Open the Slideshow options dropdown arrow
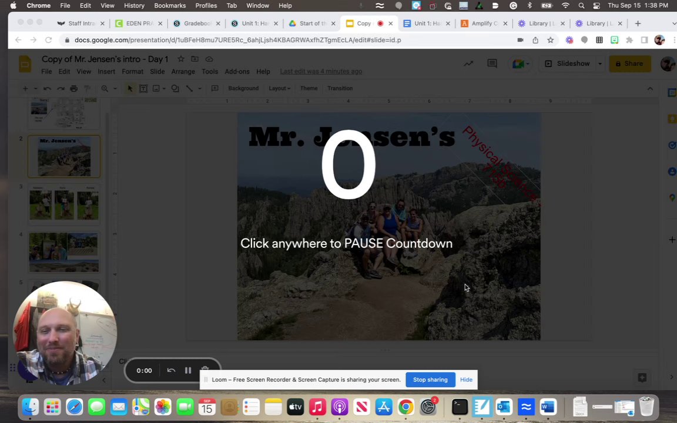 pyautogui.click(x=599, y=63)
